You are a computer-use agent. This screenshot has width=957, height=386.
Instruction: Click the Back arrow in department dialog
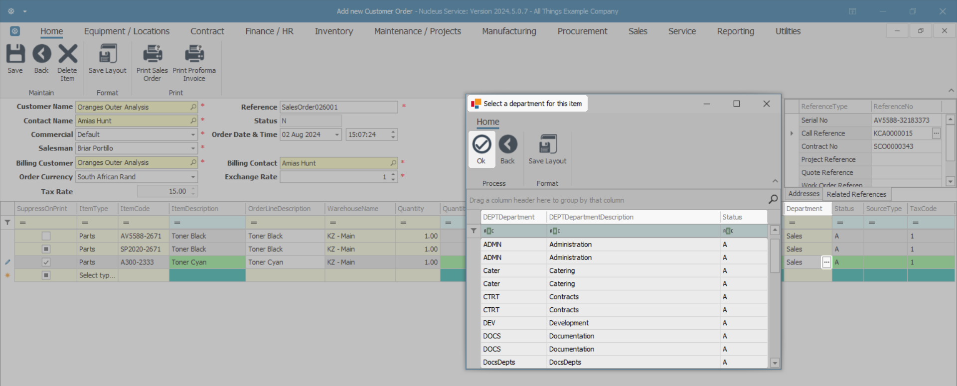[x=507, y=145]
